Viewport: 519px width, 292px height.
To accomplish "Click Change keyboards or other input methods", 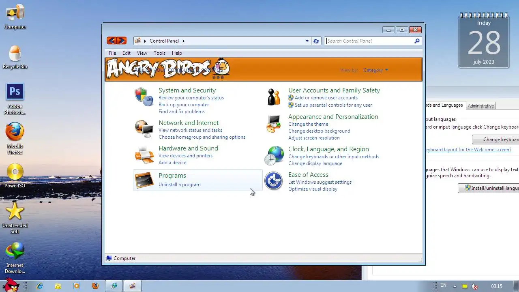I will [334, 157].
